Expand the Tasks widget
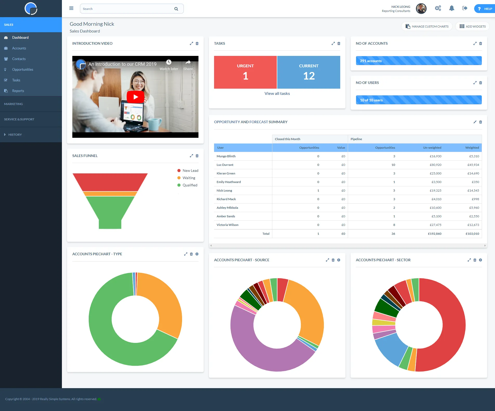Image resolution: width=495 pixels, height=411 pixels. [333, 43]
